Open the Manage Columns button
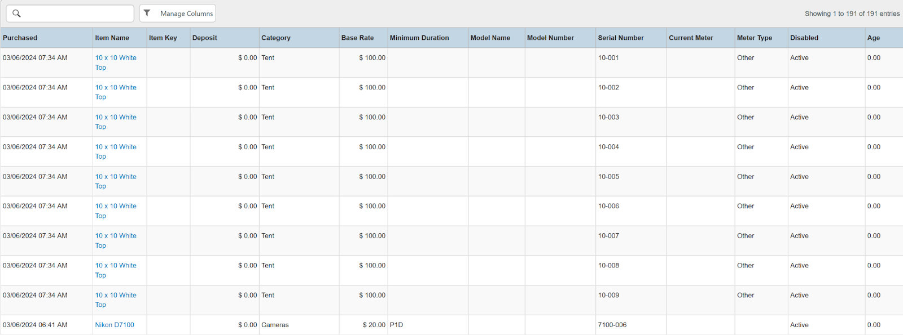903x335 pixels. [186, 14]
